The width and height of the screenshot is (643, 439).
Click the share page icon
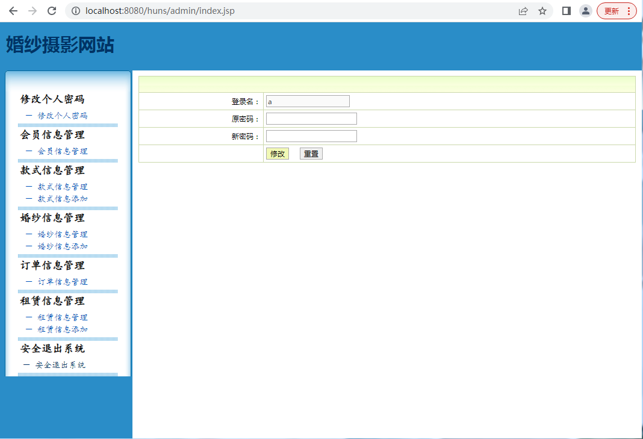[523, 11]
